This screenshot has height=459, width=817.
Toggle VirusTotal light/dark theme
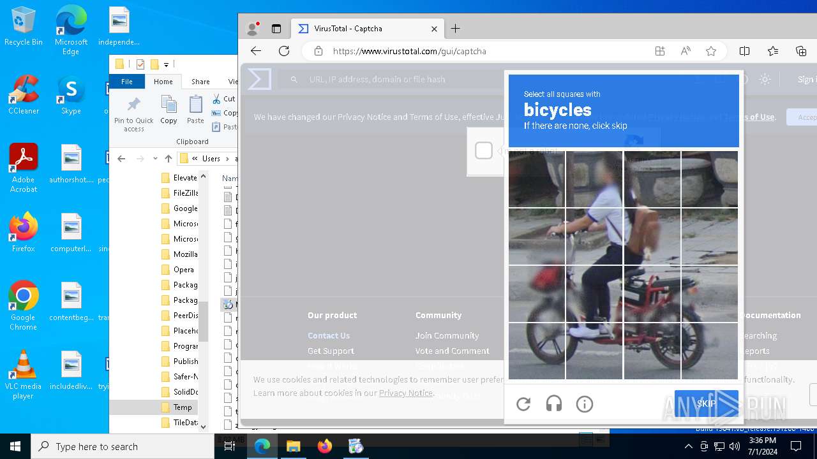tap(765, 79)
